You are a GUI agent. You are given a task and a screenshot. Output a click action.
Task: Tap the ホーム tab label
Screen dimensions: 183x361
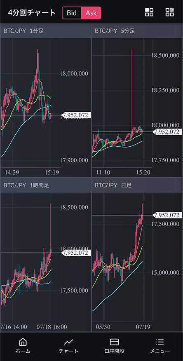23,351
